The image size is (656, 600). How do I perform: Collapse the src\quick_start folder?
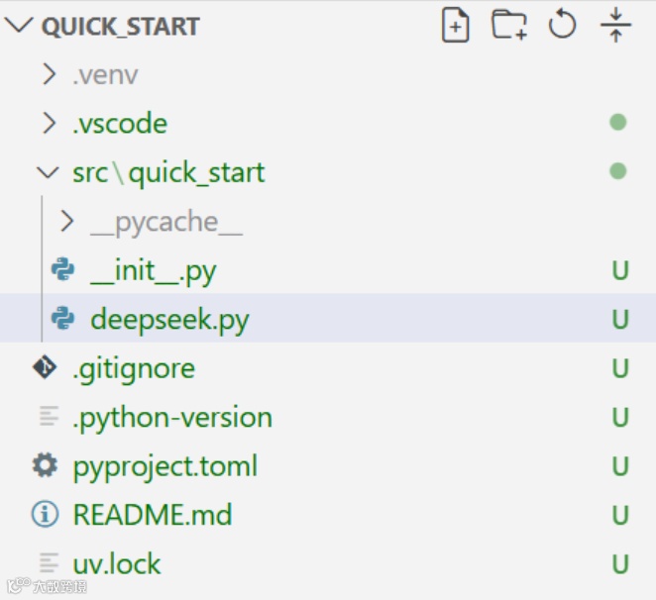point(49,173)
